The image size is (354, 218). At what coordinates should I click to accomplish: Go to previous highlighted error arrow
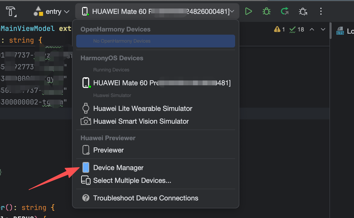[x=312, y=29]
